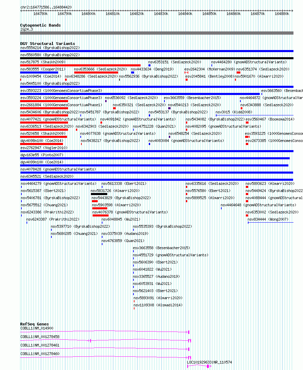This screenshot has height=370, width=303.
Task: Select esv3593224 (1000GenomesConsortiumPhase3) label
Action: click(x=61, y=98)
